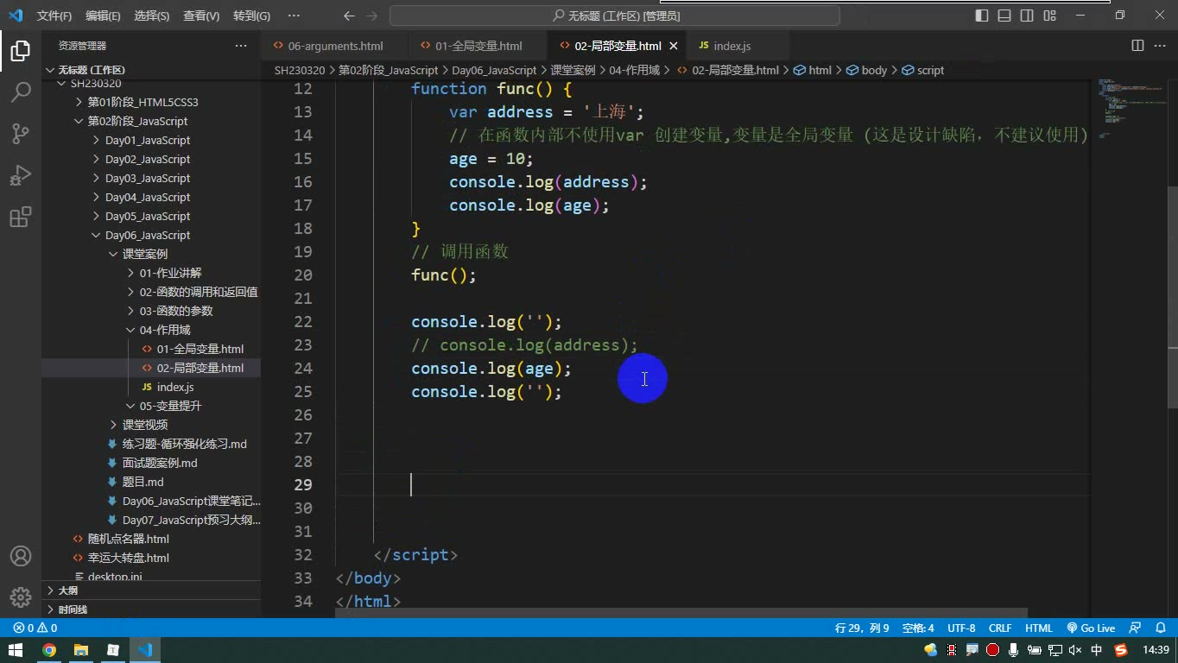Change the UTF-8 encoding setting

pyautogui.click(x=961, y=628)
